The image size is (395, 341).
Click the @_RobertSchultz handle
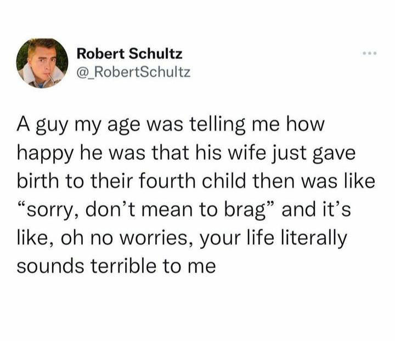pos(133,72)
